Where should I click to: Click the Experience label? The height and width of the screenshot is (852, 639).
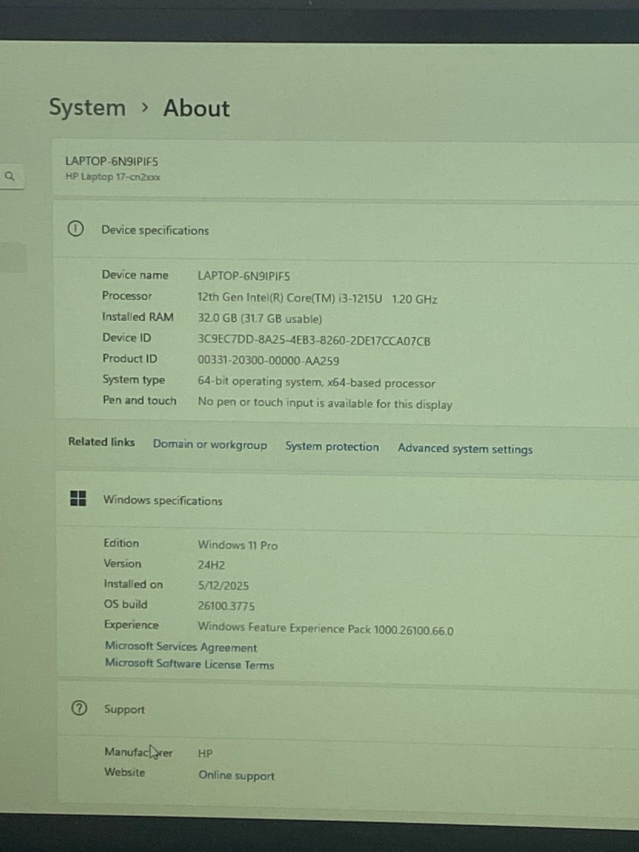click(x=131, y=625)
